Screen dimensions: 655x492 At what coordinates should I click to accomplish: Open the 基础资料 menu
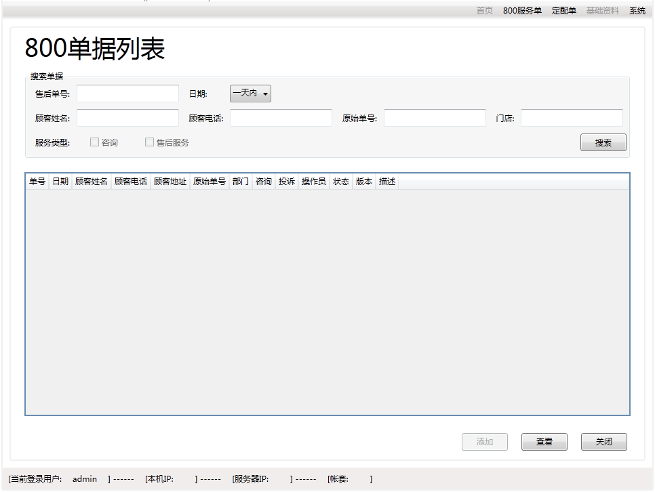pyautogui.click(x=602, y=11)
